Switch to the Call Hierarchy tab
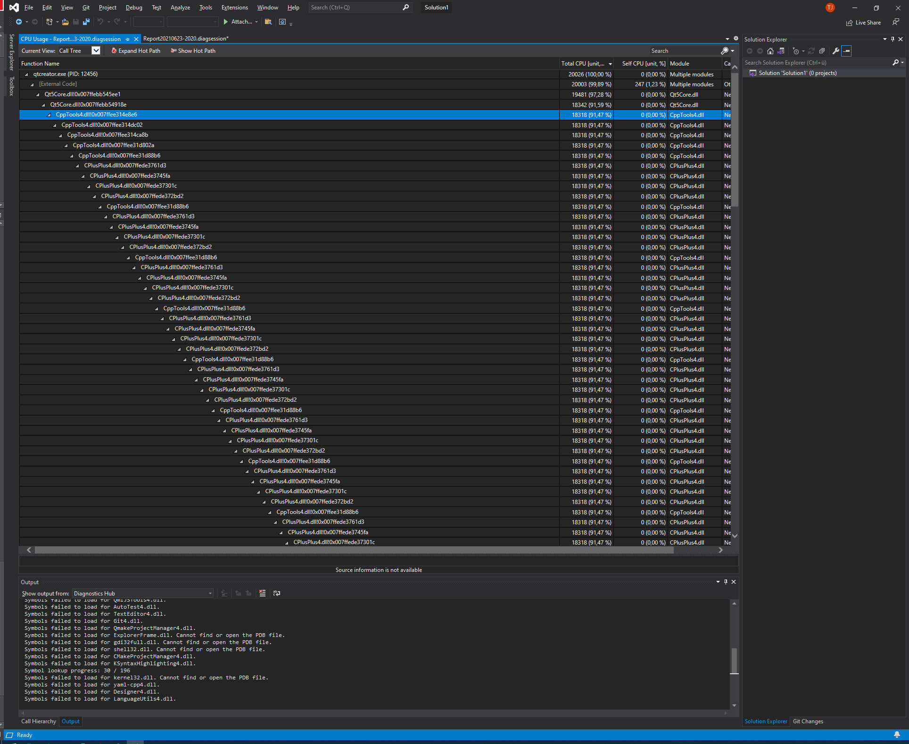909x744 pixels. tap(39, 721)
